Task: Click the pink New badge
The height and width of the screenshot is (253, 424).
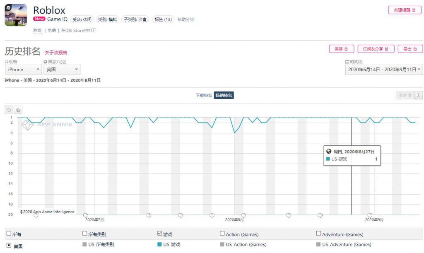Action: pos(39,19)
